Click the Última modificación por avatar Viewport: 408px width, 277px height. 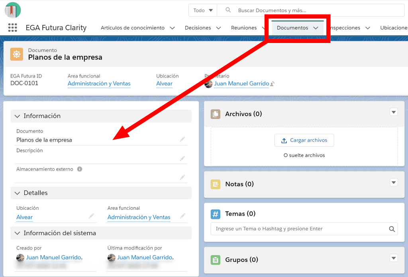[x=112, y=258]
